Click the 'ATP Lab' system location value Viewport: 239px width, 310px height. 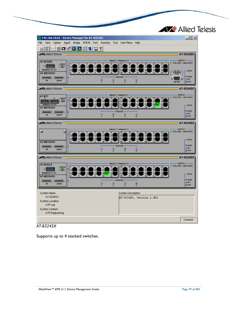(x=50, y=205)
